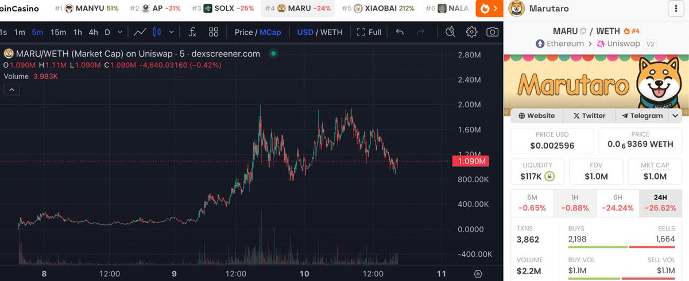Select the 1m timeframe

click(20, 32)
